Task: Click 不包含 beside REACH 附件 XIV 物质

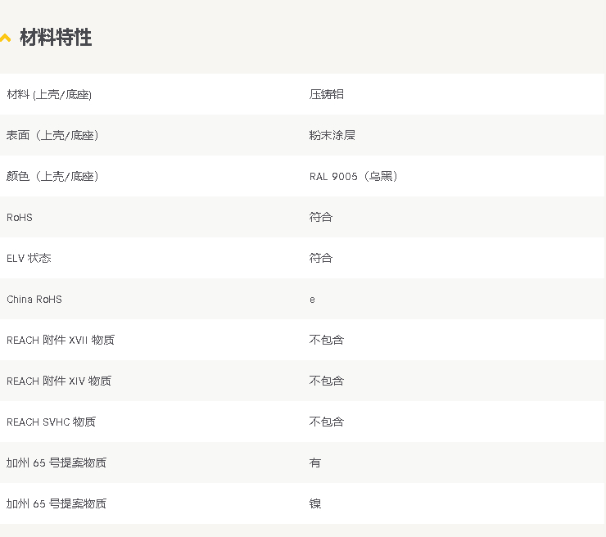Action: [327, 381]
